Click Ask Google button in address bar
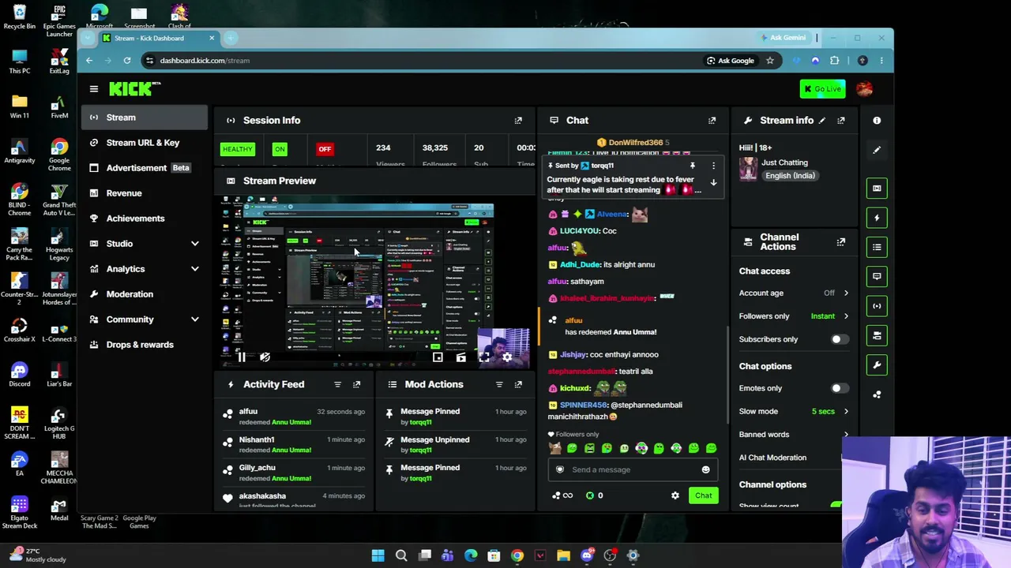This screenshot has height=568, width=1011. tap(730, 61)
